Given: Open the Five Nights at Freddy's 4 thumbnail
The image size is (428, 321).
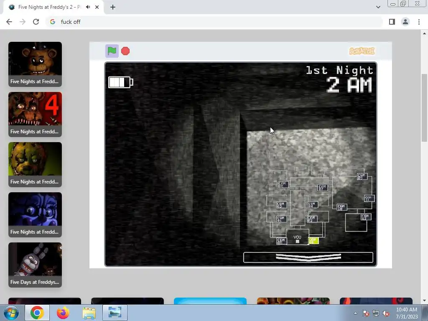Looking at the screenshot, I should coord(35,115).
